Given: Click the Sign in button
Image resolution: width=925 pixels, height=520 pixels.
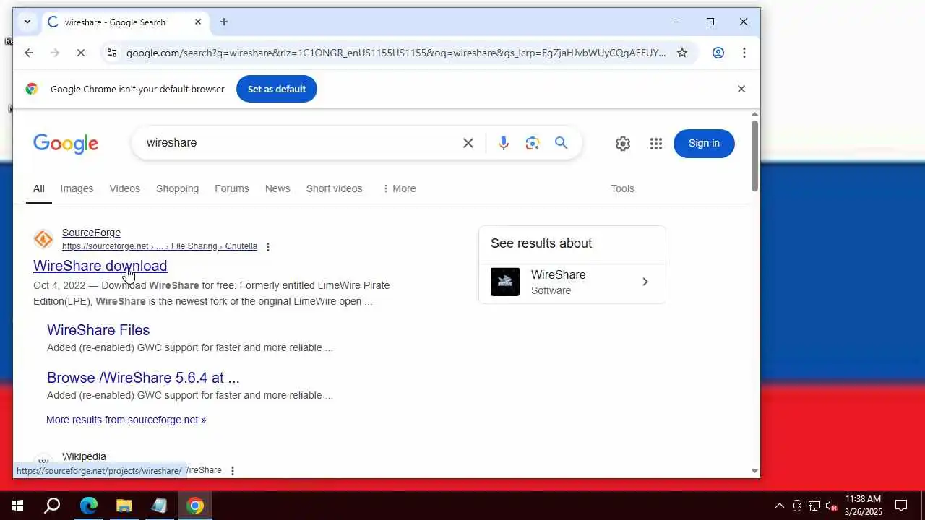Looking at the screenshot, I should pos(704,143).
